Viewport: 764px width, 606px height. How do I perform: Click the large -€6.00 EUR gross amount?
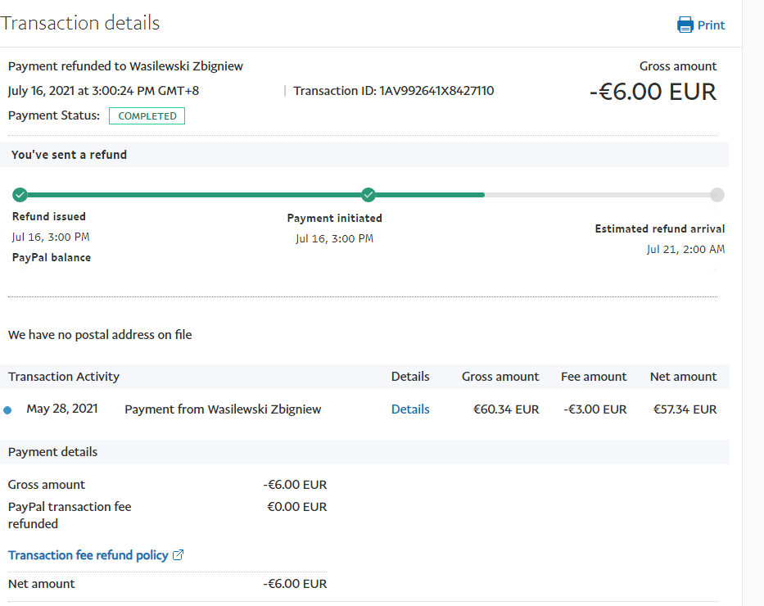tap(653, 92)
